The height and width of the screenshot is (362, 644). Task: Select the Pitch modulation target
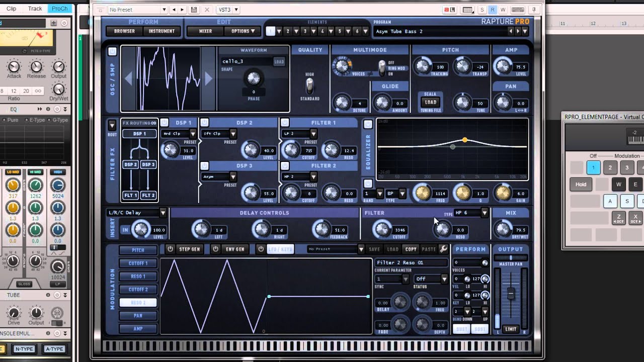point(138,250)
